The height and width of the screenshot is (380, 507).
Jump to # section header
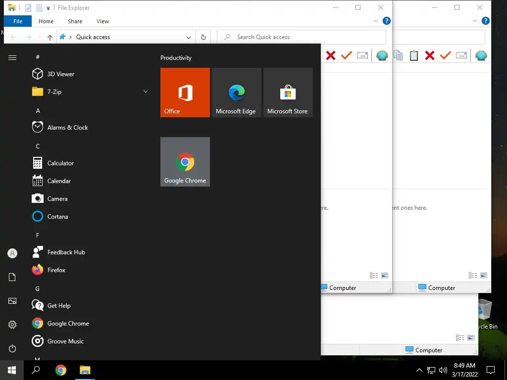click(x=38, y=57)
